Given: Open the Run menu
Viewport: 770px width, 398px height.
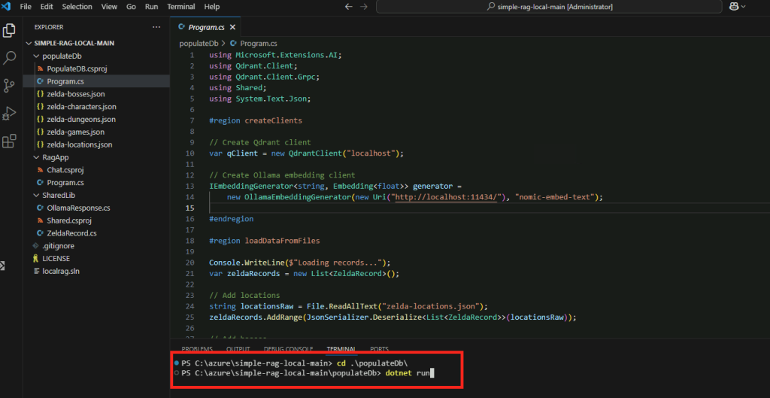Looking at the screenshot, I should pos(152,7).
